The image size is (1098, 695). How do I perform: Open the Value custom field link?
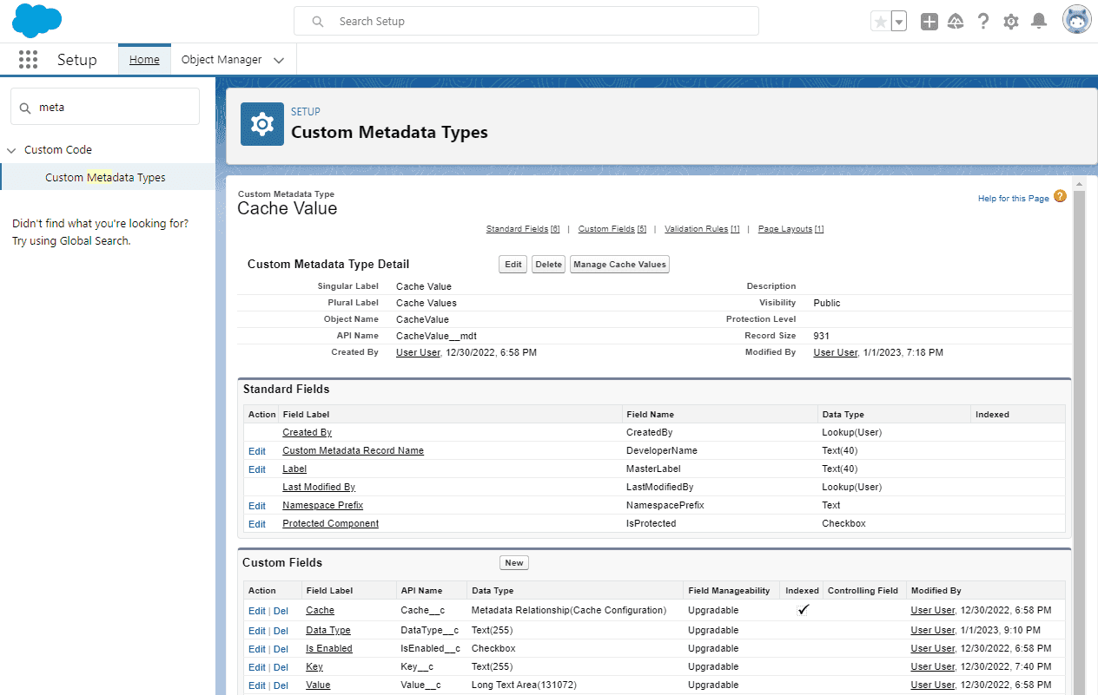point(318,685)
